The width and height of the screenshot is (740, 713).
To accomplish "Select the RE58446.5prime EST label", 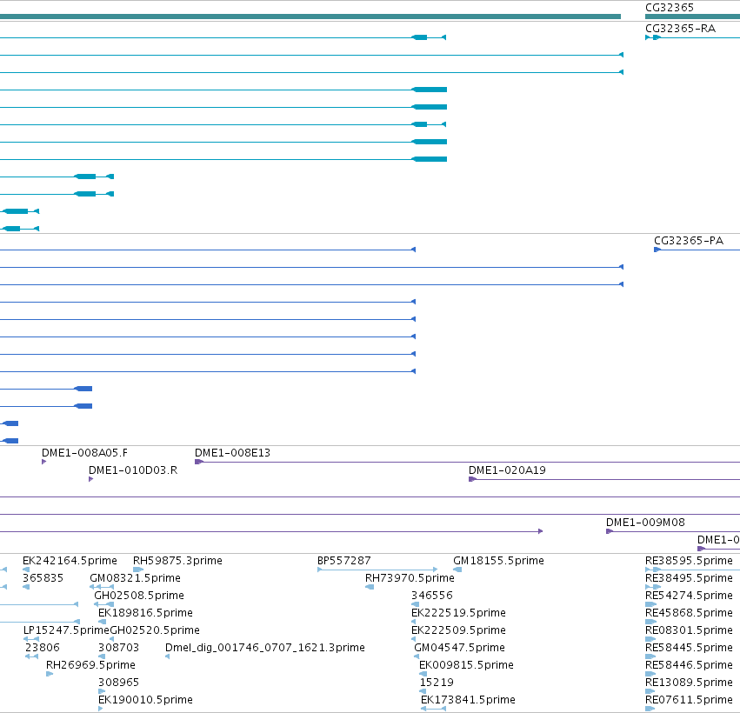I will pyautogui.click(x=689, y=665).
